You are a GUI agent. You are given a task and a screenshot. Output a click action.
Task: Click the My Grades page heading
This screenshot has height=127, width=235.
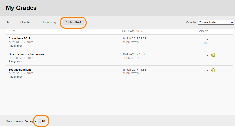tap(21, 8)
